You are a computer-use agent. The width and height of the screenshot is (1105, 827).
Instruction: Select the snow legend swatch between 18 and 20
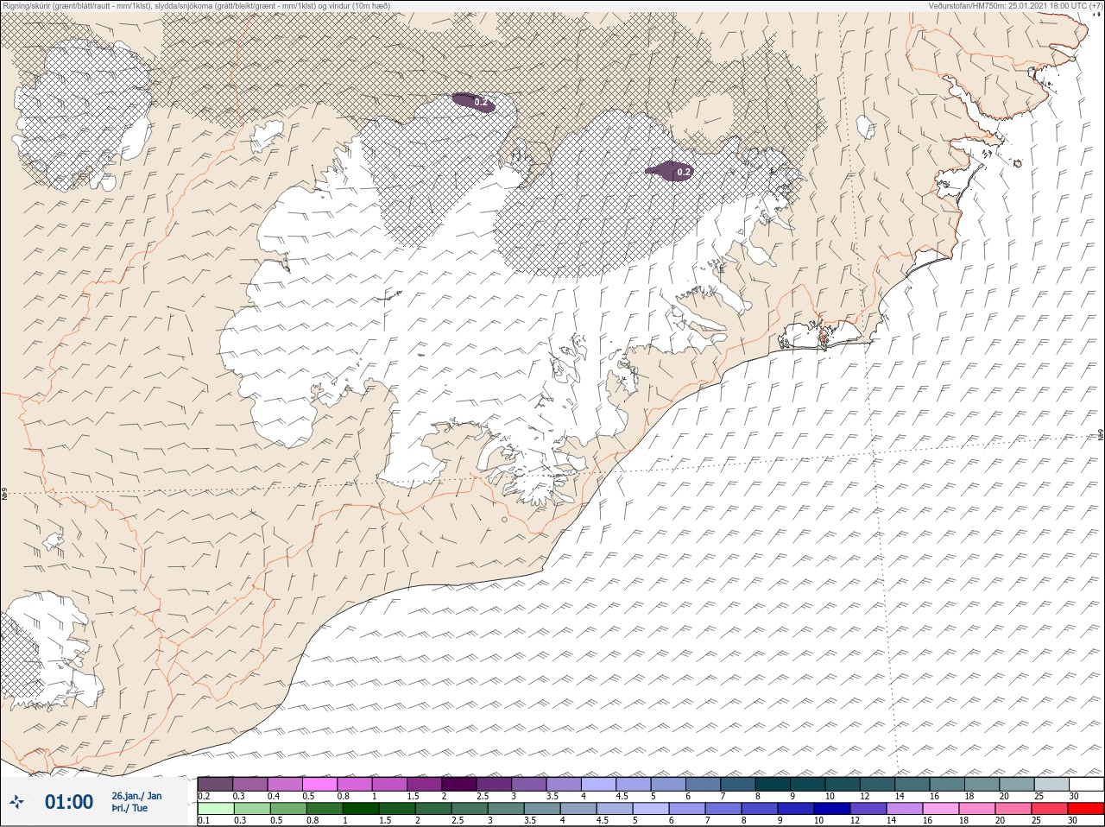pyautogui.click(x=982, y=784)
